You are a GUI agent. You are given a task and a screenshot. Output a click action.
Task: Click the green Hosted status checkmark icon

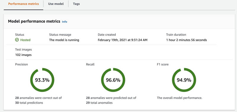pyautogui.click(x=17, y=40)
